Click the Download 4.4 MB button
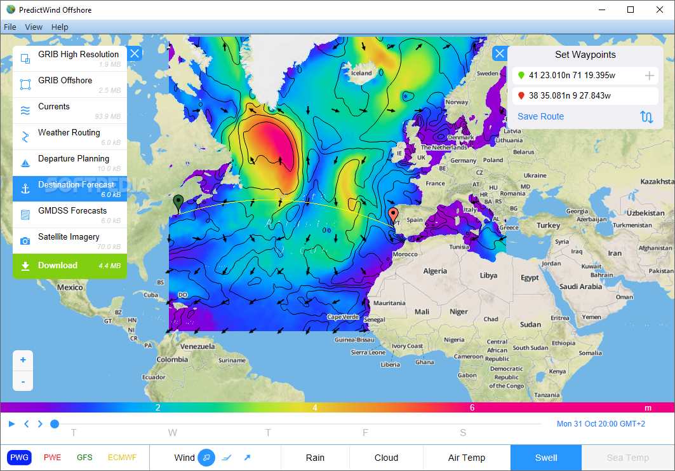 pos(70,266)
